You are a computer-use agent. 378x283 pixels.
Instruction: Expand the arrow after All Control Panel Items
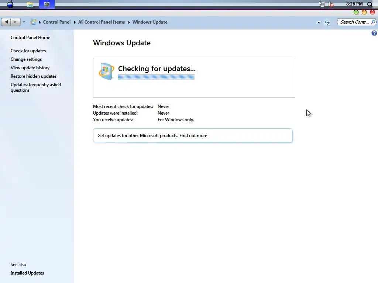tap(129, 22)
